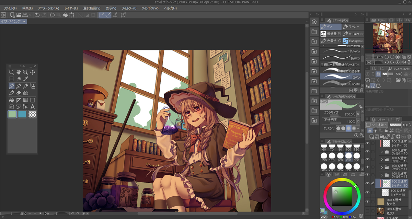Select the Eyedropper tool

click(x=26, y=79)
